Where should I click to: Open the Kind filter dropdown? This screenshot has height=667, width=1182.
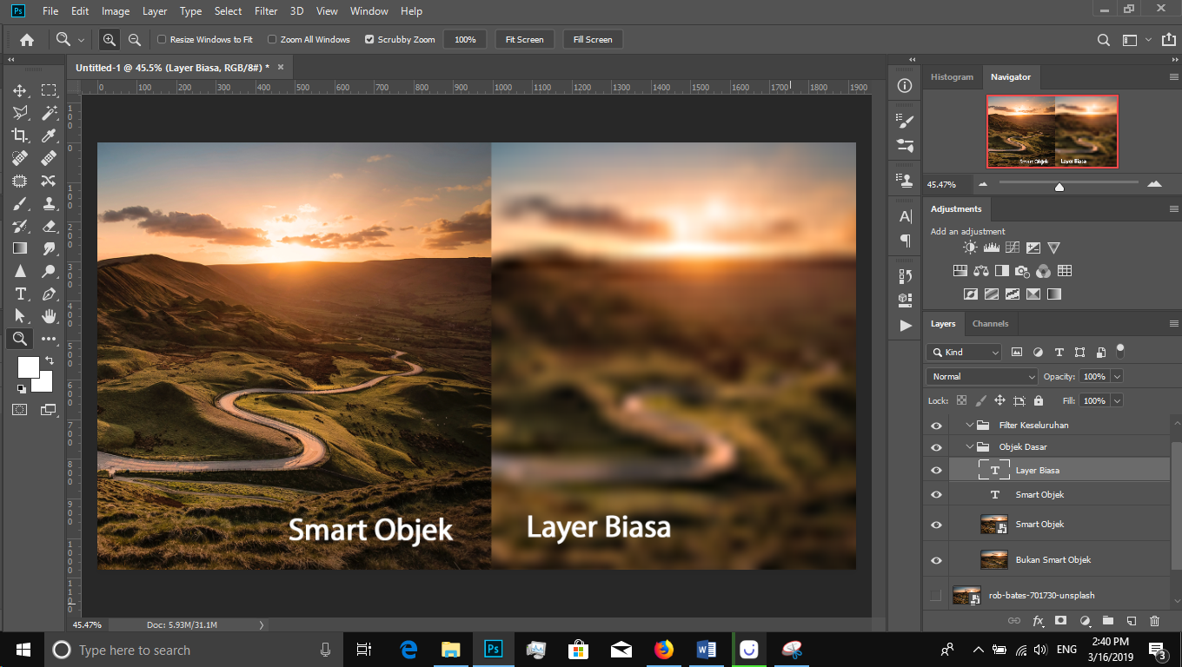964,352
